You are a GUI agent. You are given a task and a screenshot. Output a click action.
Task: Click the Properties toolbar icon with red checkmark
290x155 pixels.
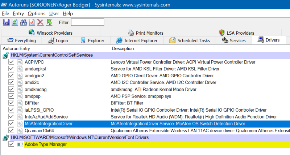pyautogui.click(x=32, y=22)
